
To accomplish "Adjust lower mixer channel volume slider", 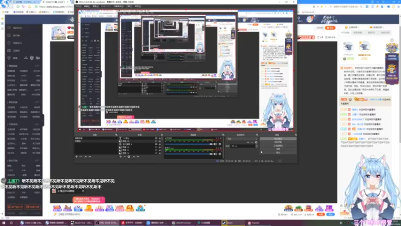I will (x=189, y=154).
